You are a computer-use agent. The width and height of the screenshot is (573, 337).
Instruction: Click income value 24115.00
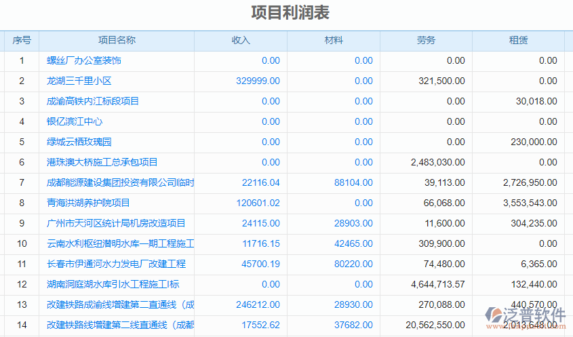261,223
